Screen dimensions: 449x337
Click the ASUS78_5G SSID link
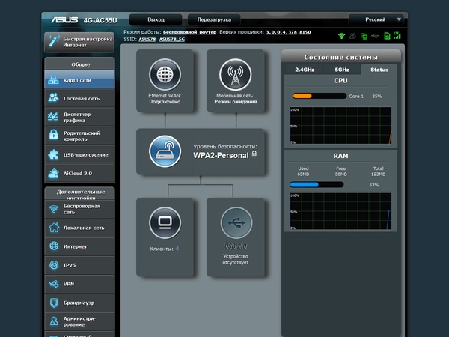(172, 39)
